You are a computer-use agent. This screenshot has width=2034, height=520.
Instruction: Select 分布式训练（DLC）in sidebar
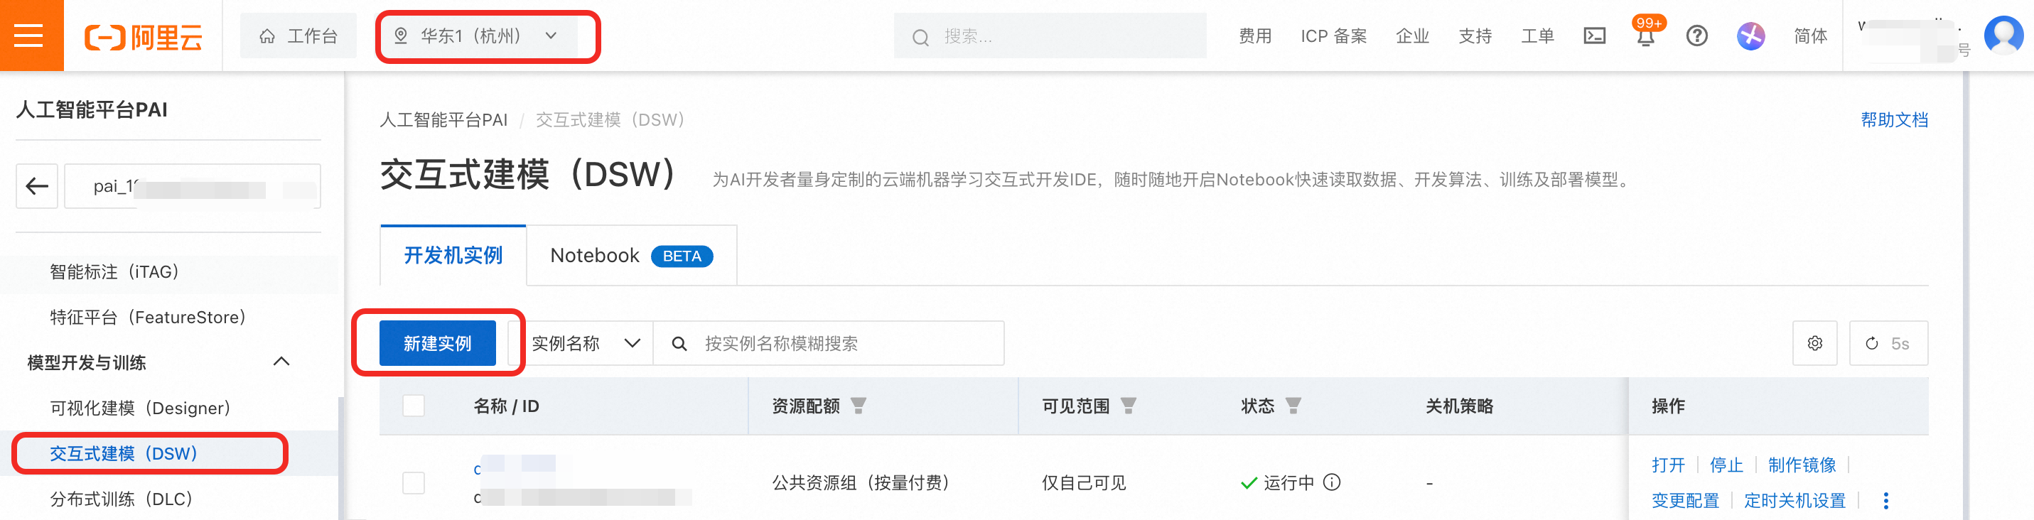click(x=122, y=499)
